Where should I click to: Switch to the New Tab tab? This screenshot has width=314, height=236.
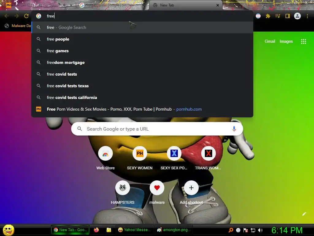[185, 5]
